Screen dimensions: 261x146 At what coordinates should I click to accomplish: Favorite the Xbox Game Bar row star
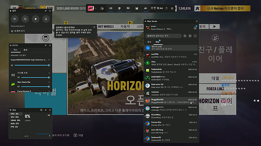[49, 82]
